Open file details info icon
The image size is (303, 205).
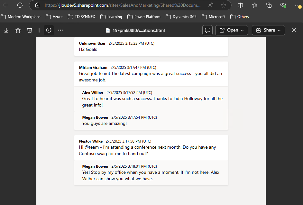click(x=49, y=30)
